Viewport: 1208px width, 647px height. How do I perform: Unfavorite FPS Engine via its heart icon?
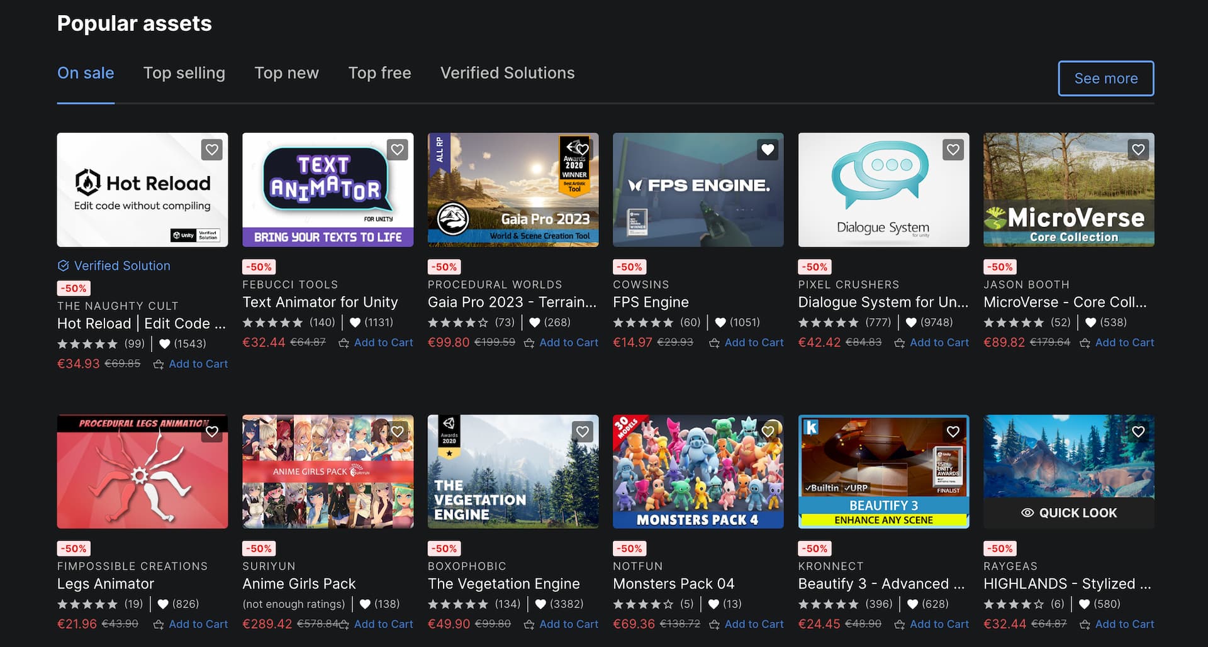pyautogui.click(x=768, y=150)
